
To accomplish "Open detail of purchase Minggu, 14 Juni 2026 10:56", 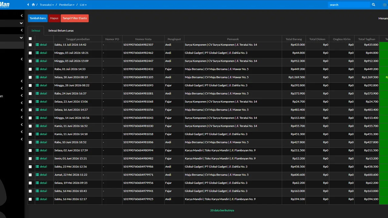I will coord(41,118).
